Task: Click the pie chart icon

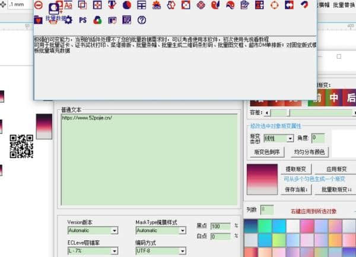Action: click(126, 5)
